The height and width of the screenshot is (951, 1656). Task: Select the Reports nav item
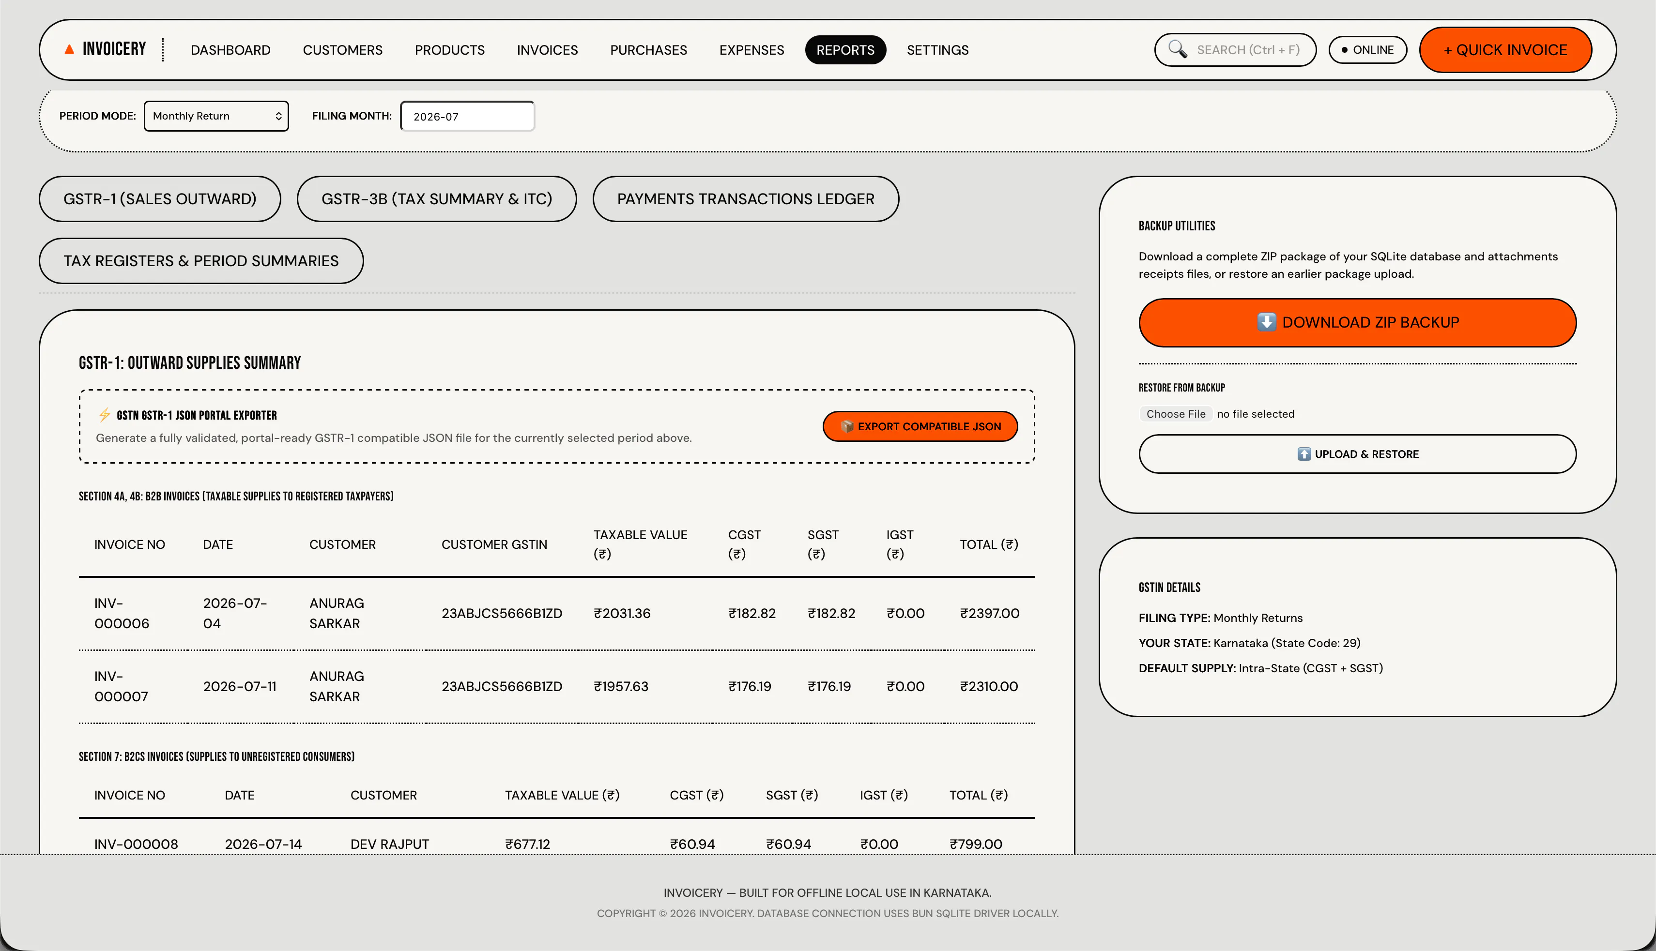[845, 50]
